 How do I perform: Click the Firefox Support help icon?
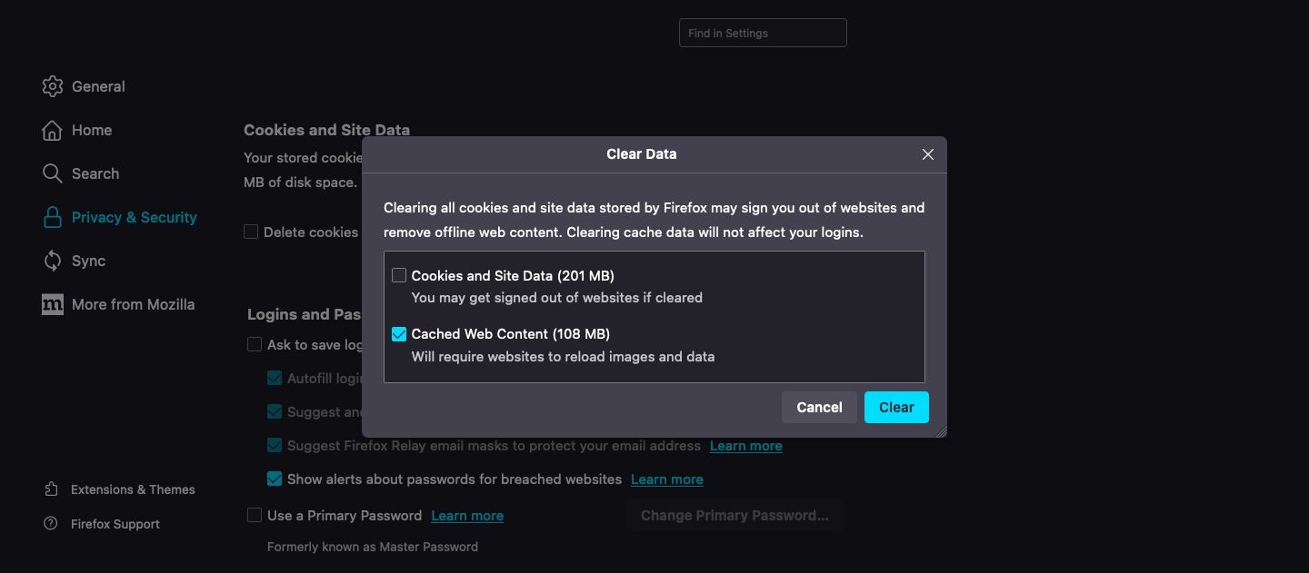point(50,524)
